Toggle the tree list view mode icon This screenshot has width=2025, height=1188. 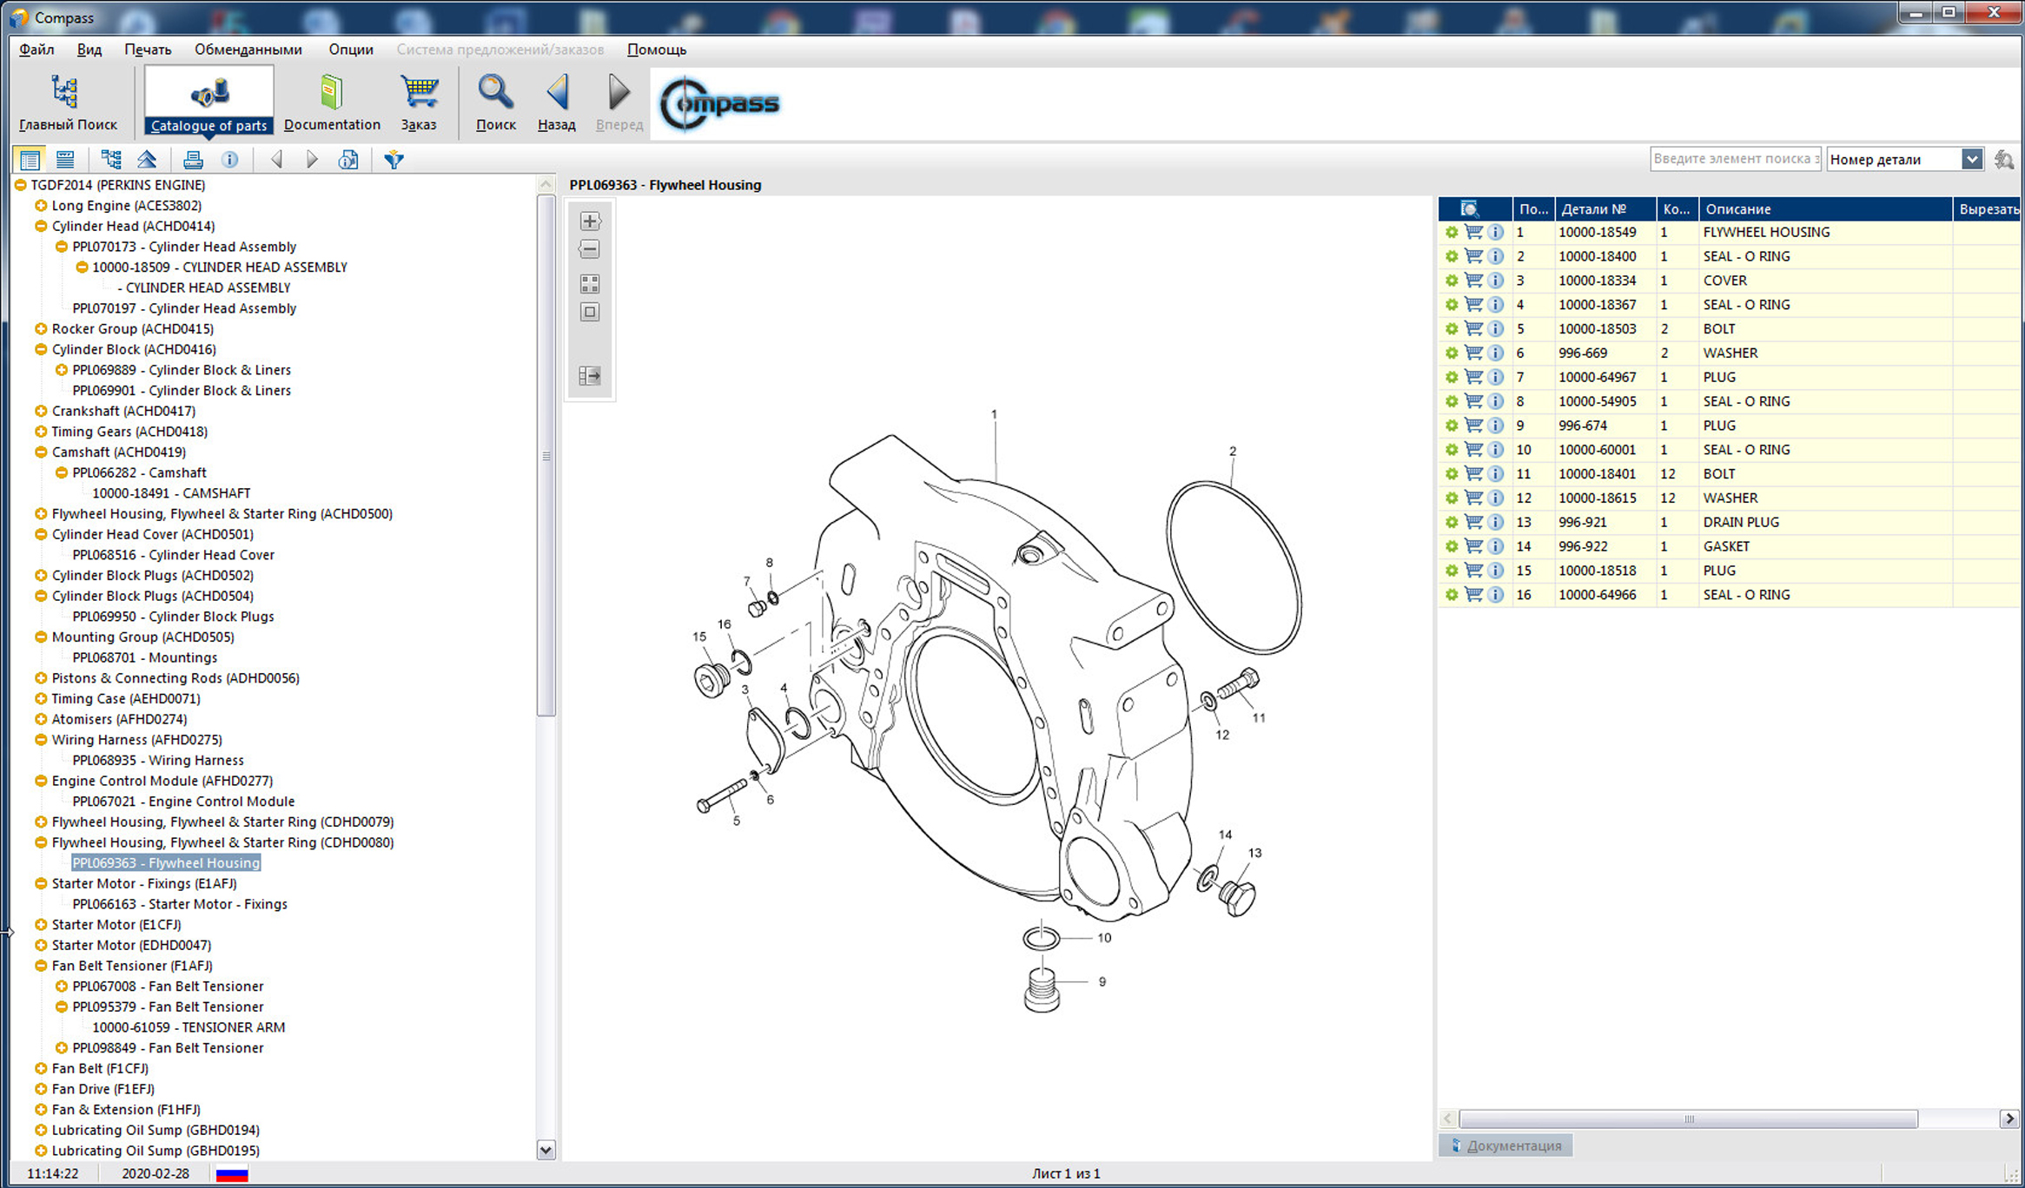point(30,160)
